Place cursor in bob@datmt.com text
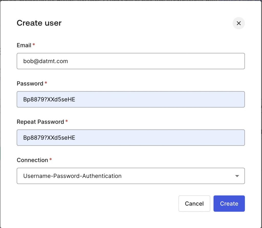The width and height of the screenshot is (262, 228). (x=46, y=61)
